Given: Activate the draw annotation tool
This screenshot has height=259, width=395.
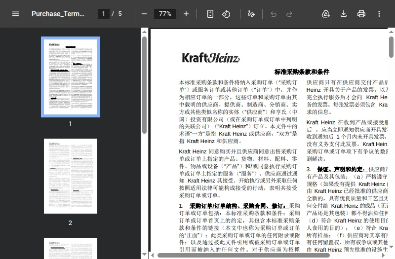Looking at the screenshot, I should (x=251, y=14).
